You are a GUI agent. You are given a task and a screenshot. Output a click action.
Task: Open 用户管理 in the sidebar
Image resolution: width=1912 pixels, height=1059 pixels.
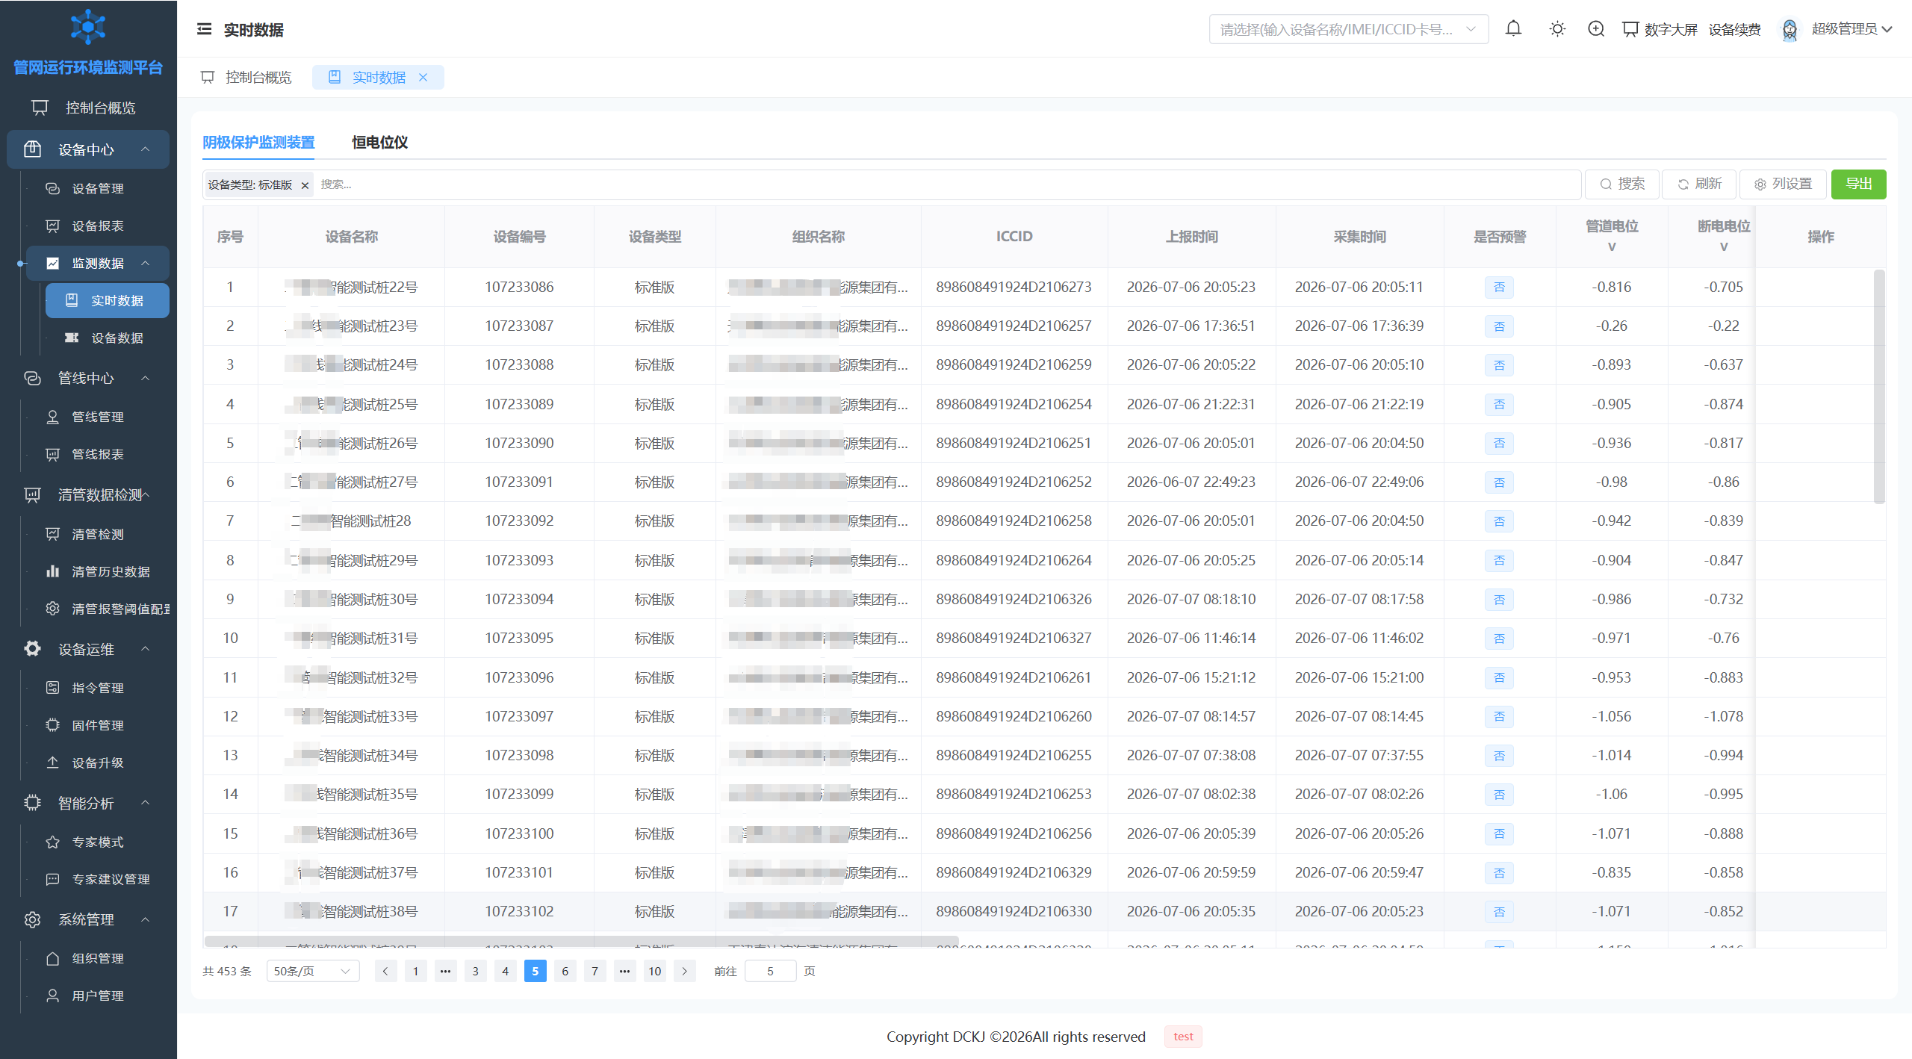97,996
